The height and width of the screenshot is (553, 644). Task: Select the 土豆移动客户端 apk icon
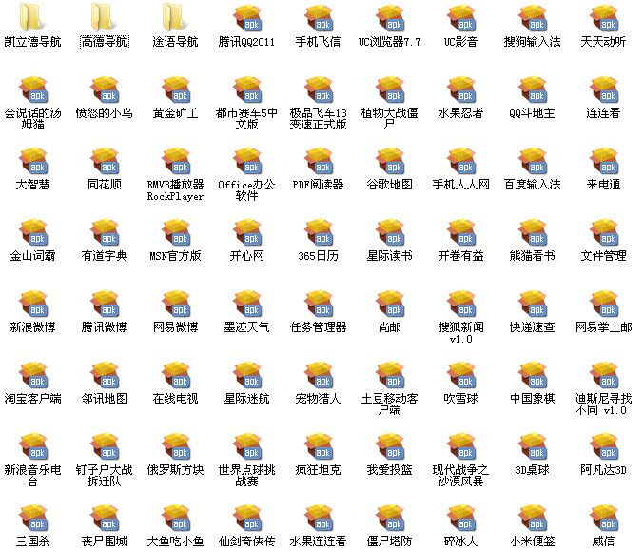pos(390,375)
